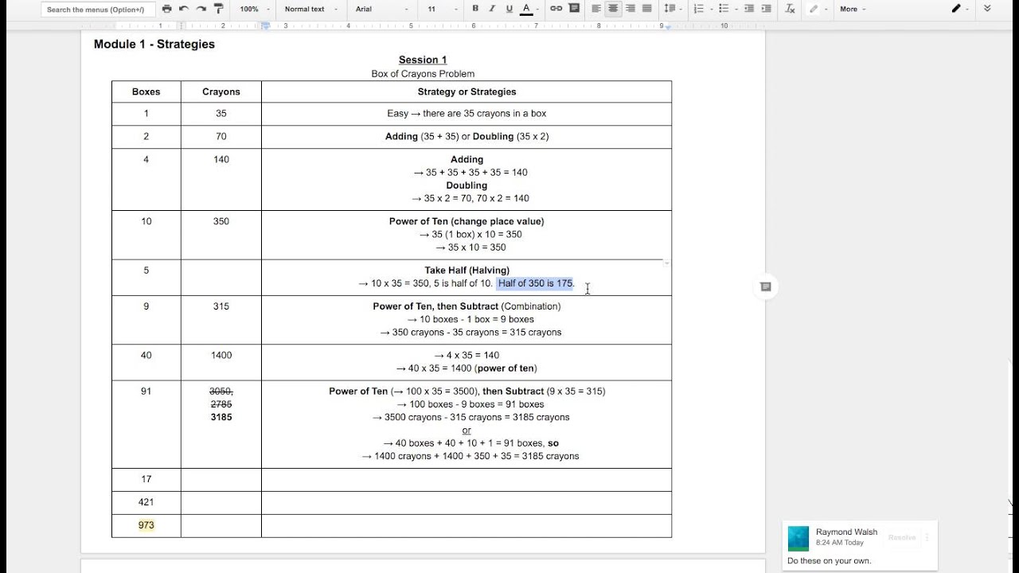Set Left align

(596, 9)
